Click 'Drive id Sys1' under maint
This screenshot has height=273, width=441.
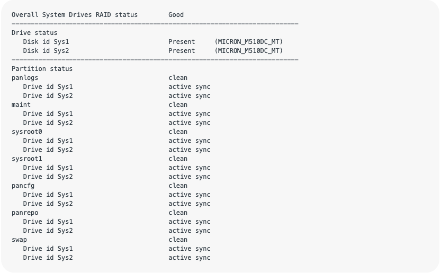pos(48,114)
